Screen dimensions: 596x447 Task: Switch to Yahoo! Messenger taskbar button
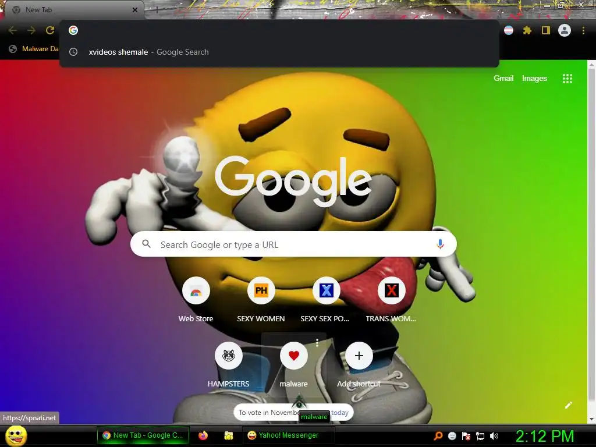[x=289, y=435]
